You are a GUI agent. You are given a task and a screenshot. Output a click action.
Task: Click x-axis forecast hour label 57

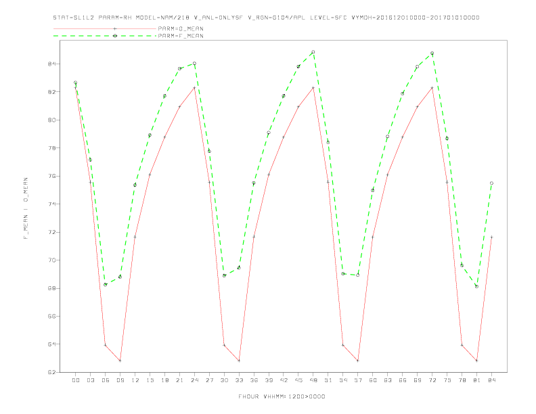(x=358, y=380)
